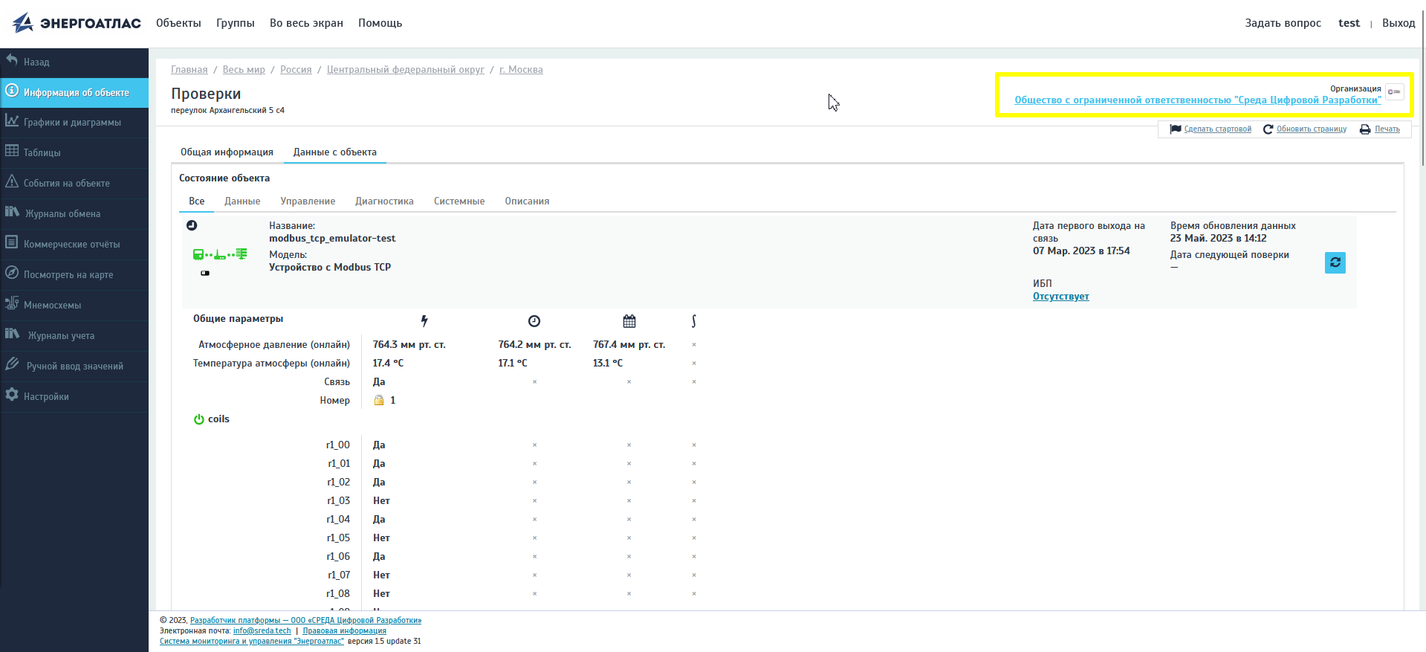Click the Обновить страницу link
The height and width of the screenshot is (652, 1426).
coord(1311,129)
